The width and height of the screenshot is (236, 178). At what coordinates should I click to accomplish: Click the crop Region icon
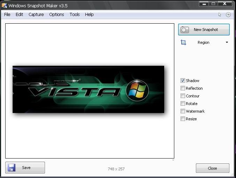tap(183, 42)
